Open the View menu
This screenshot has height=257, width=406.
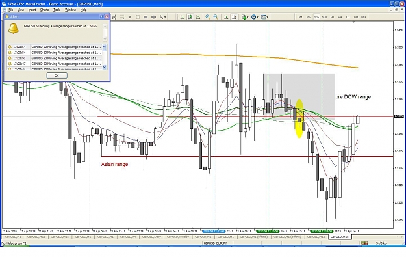[21, 10]
